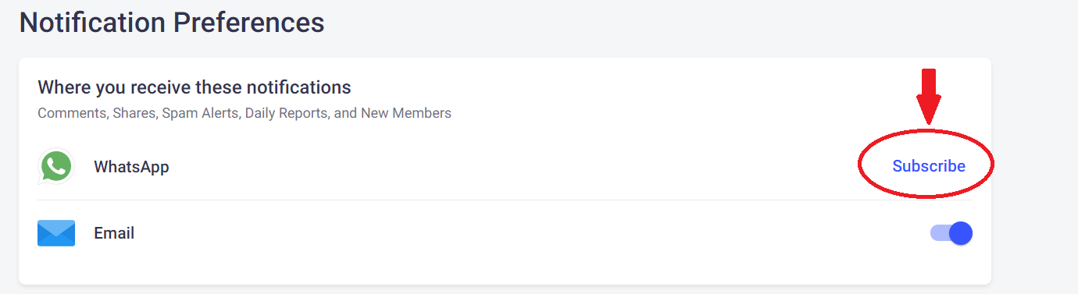Click the divider line between WhatsApp and Email
The width and height of the screenshot is (1078, 294).
pyautogui.click(x=505, y=200)
